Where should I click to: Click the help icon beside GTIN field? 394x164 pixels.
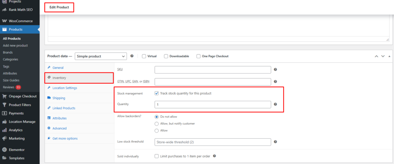(x=275, y=82)
